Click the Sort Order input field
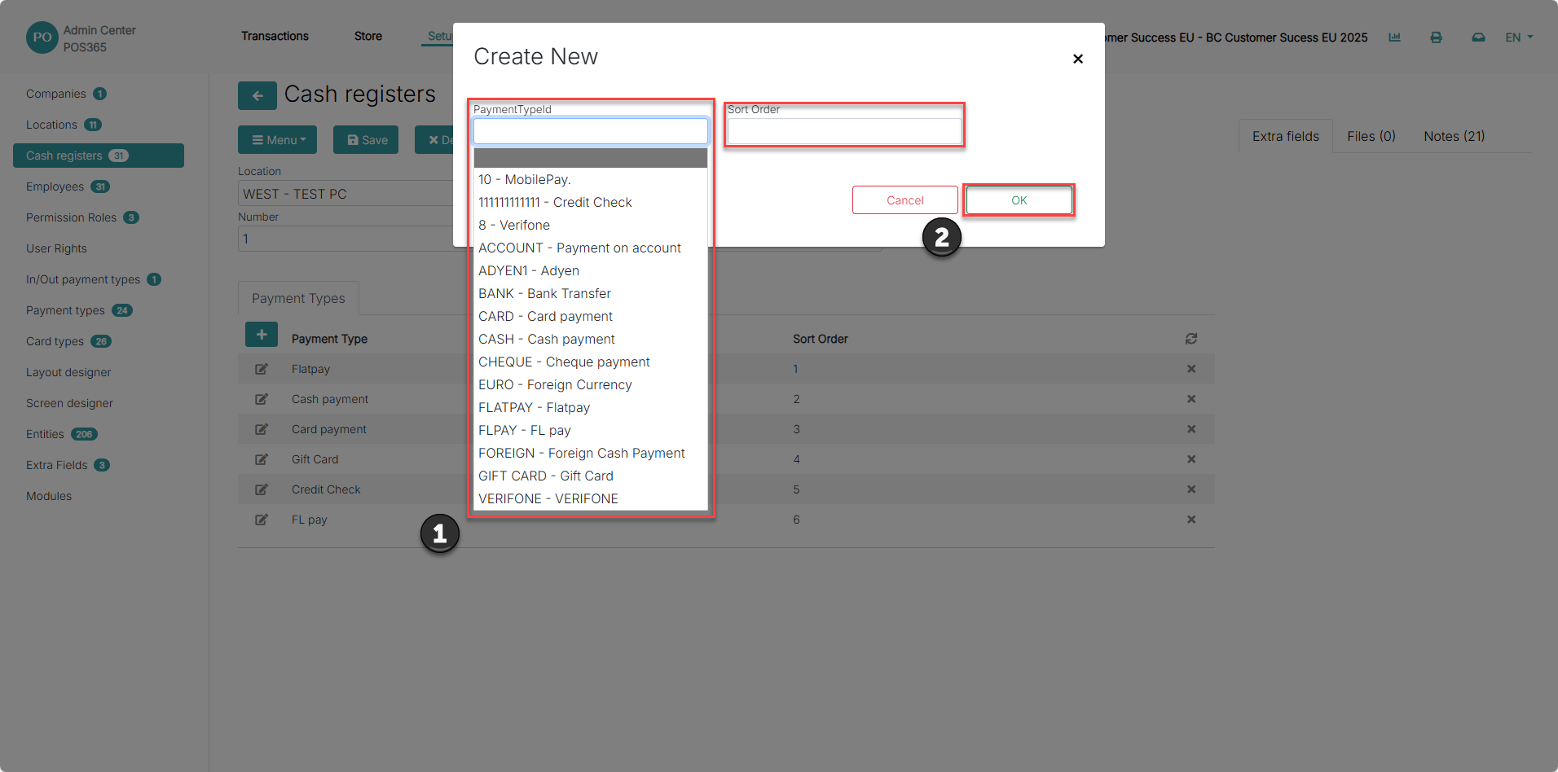Image resolution: width=1558 pixels, height=772 pixels. 844,131
